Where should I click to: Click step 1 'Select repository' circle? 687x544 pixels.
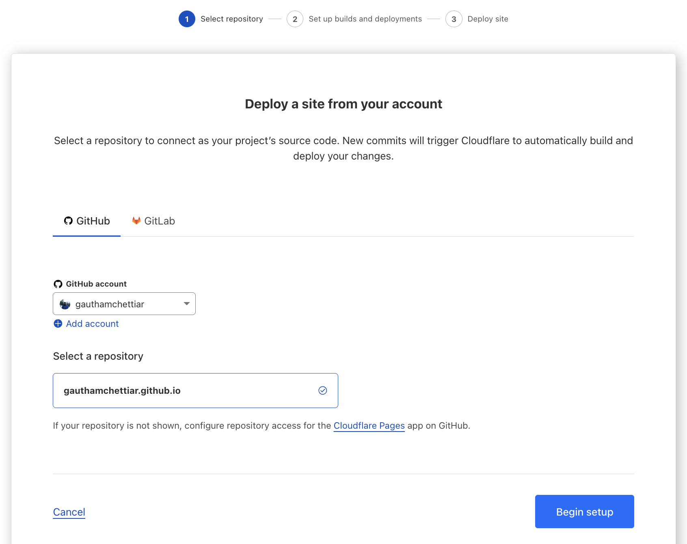(187, 19)
